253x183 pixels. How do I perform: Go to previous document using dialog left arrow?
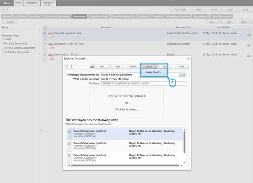click(67, 66)
